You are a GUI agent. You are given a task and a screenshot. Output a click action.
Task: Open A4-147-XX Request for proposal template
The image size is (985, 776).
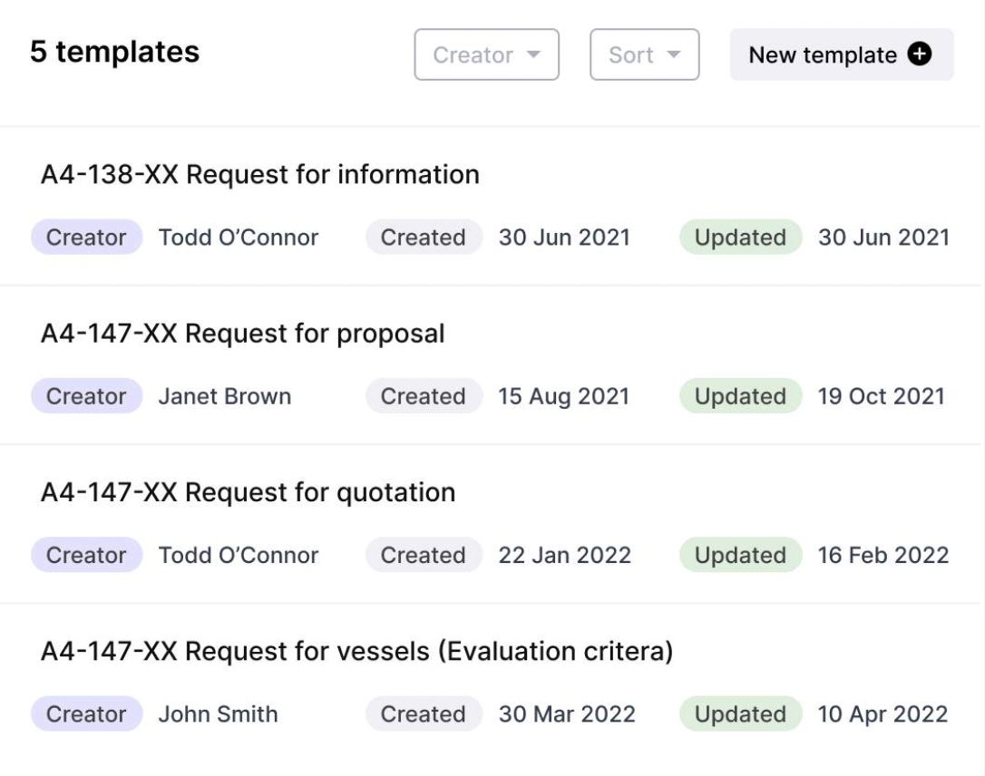point(242,333)
